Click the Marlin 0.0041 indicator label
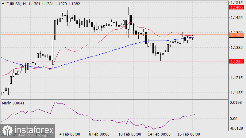The width and height of the screenshot is (246, 138). (x=13, y=103)
